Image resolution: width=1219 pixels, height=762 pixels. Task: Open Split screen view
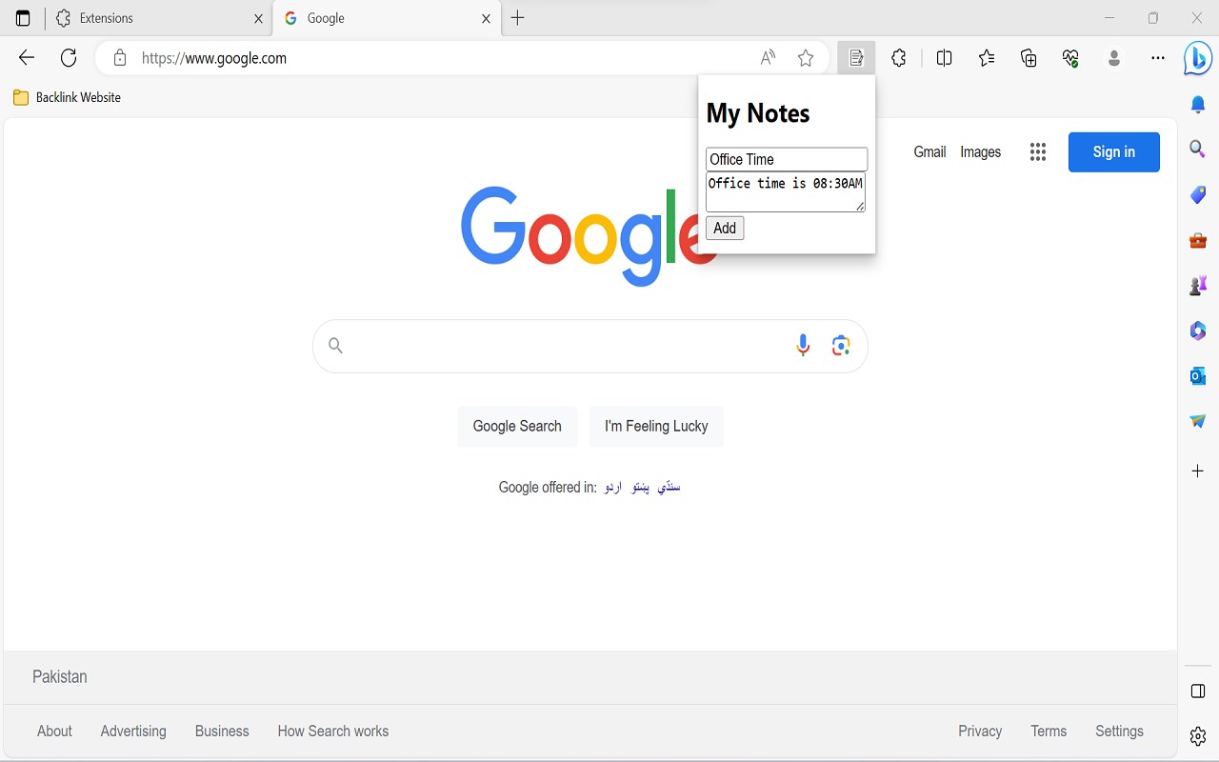pyautogui.click(x=945, y=58)
